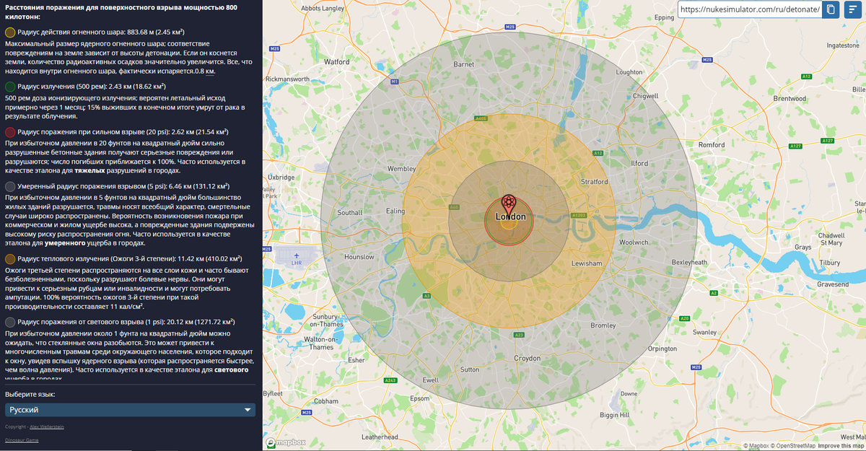
Task: Click the Brentwood label on the map
Action: 789,98
